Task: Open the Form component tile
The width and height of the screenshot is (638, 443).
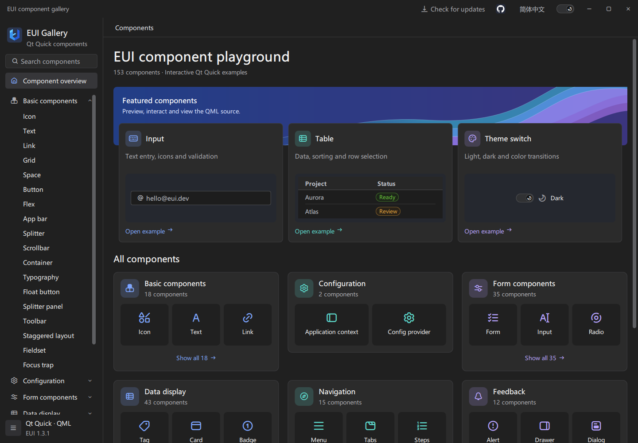Action: point(493,325)
